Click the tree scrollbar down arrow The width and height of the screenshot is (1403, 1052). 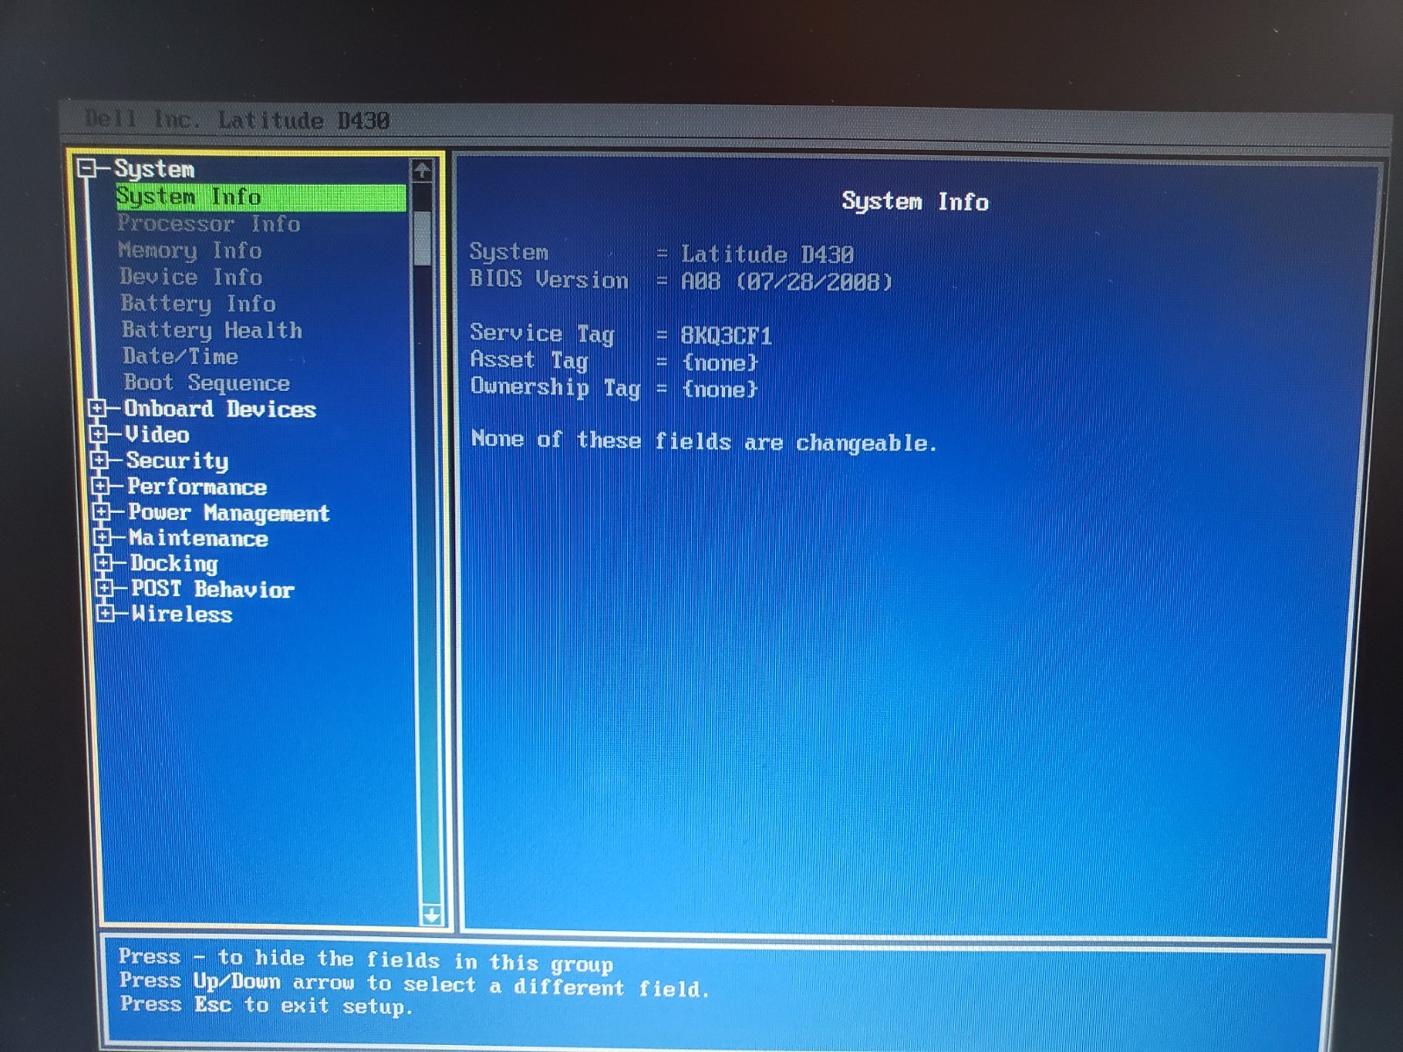(431, 916)
